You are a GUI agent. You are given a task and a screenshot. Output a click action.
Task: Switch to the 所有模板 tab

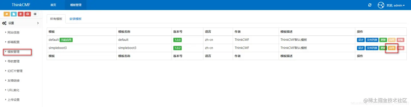click(56, 19)
